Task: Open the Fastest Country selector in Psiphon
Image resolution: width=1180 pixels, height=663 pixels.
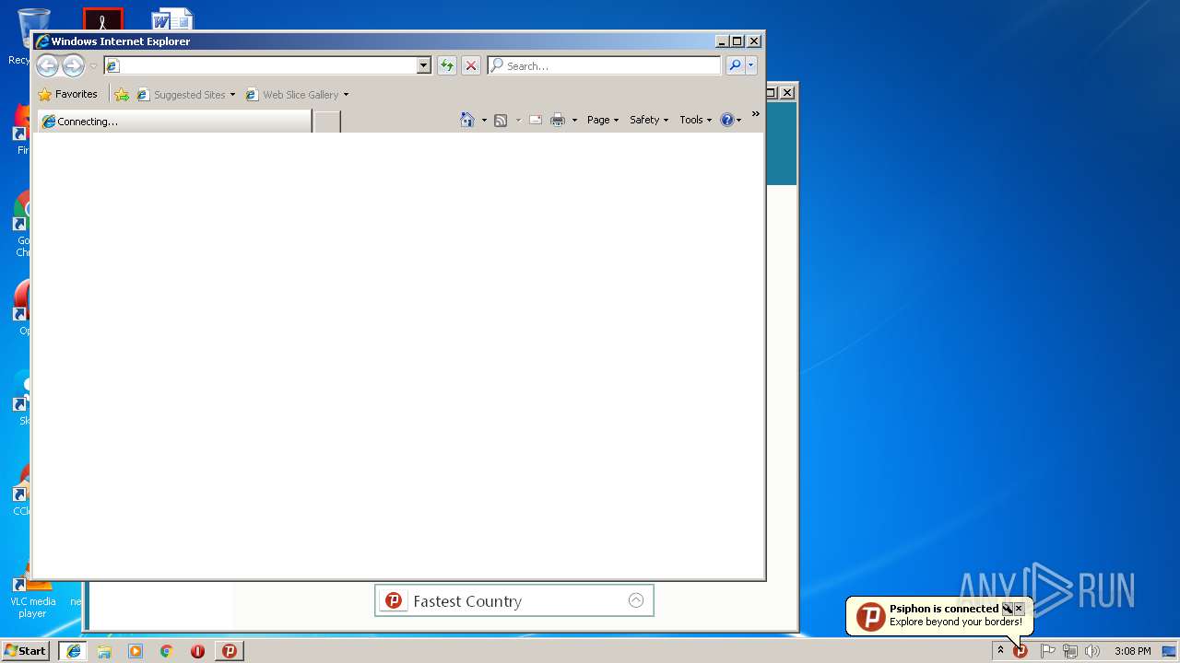Action: 514,600
